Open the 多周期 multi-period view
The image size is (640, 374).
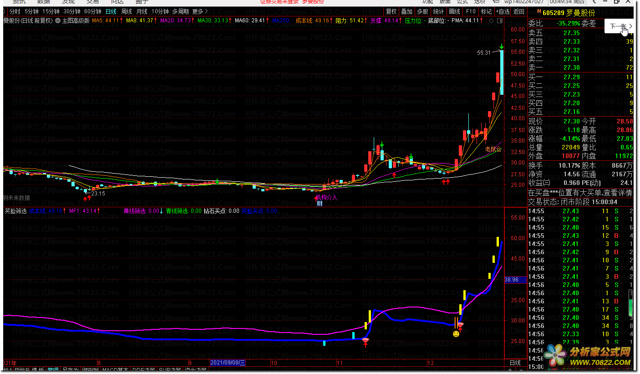tap(181, 11)
